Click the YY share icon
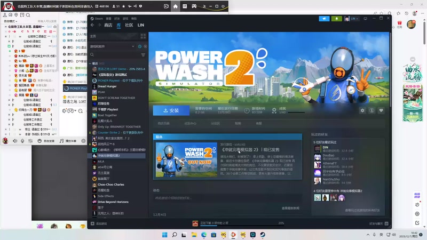The image size is (427, 240). pos(135,6)
